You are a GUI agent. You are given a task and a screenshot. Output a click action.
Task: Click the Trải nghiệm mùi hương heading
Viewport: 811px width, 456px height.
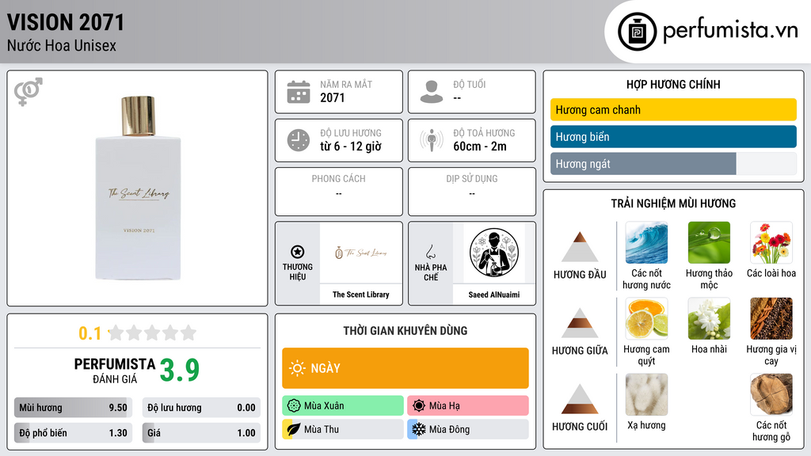673,203
